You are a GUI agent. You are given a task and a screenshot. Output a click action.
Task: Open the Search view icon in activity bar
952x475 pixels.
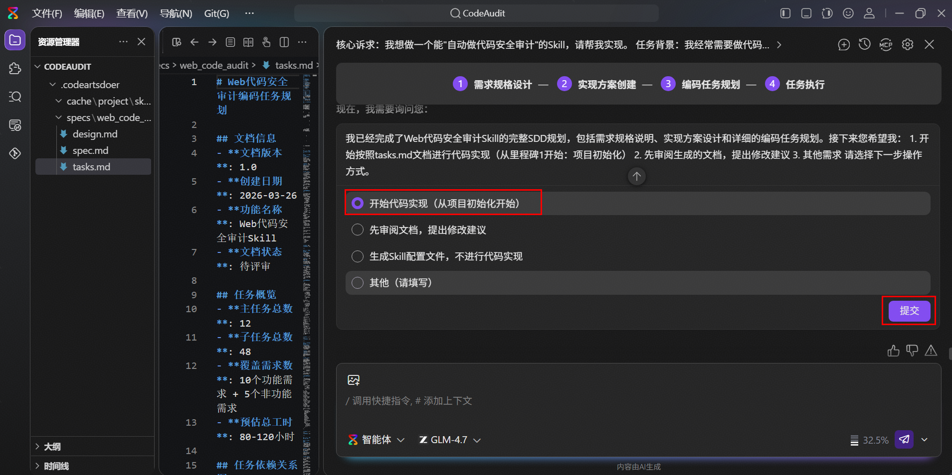coord(15,97)
